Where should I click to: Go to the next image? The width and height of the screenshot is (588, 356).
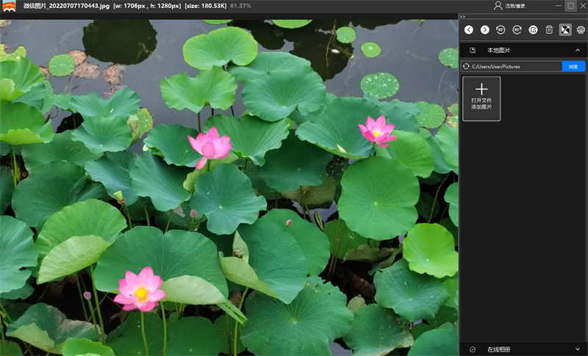(x=484, y=29)
